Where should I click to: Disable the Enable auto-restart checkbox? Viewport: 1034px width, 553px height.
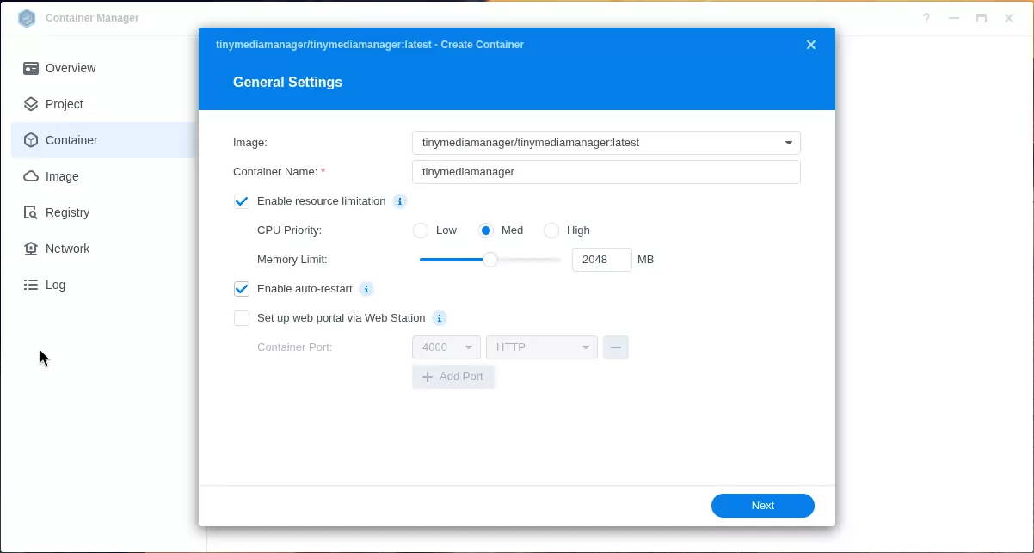coord(242,289)
